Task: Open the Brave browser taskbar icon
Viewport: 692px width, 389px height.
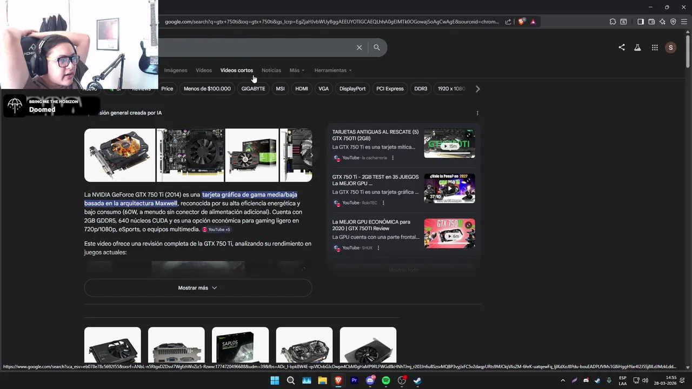Action: [338, 380]
